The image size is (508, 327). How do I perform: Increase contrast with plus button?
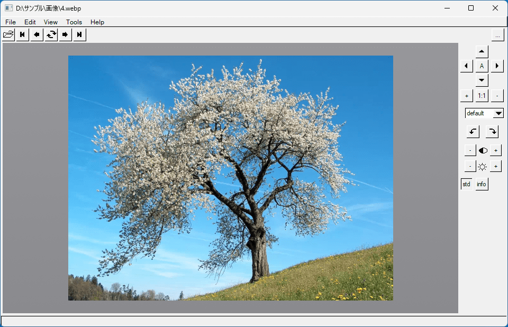(x=496, y=150)
